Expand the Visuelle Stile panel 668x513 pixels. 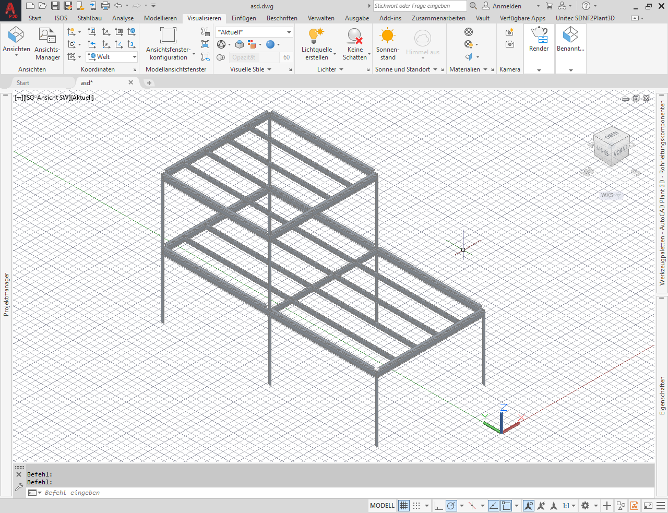(250, 69)
